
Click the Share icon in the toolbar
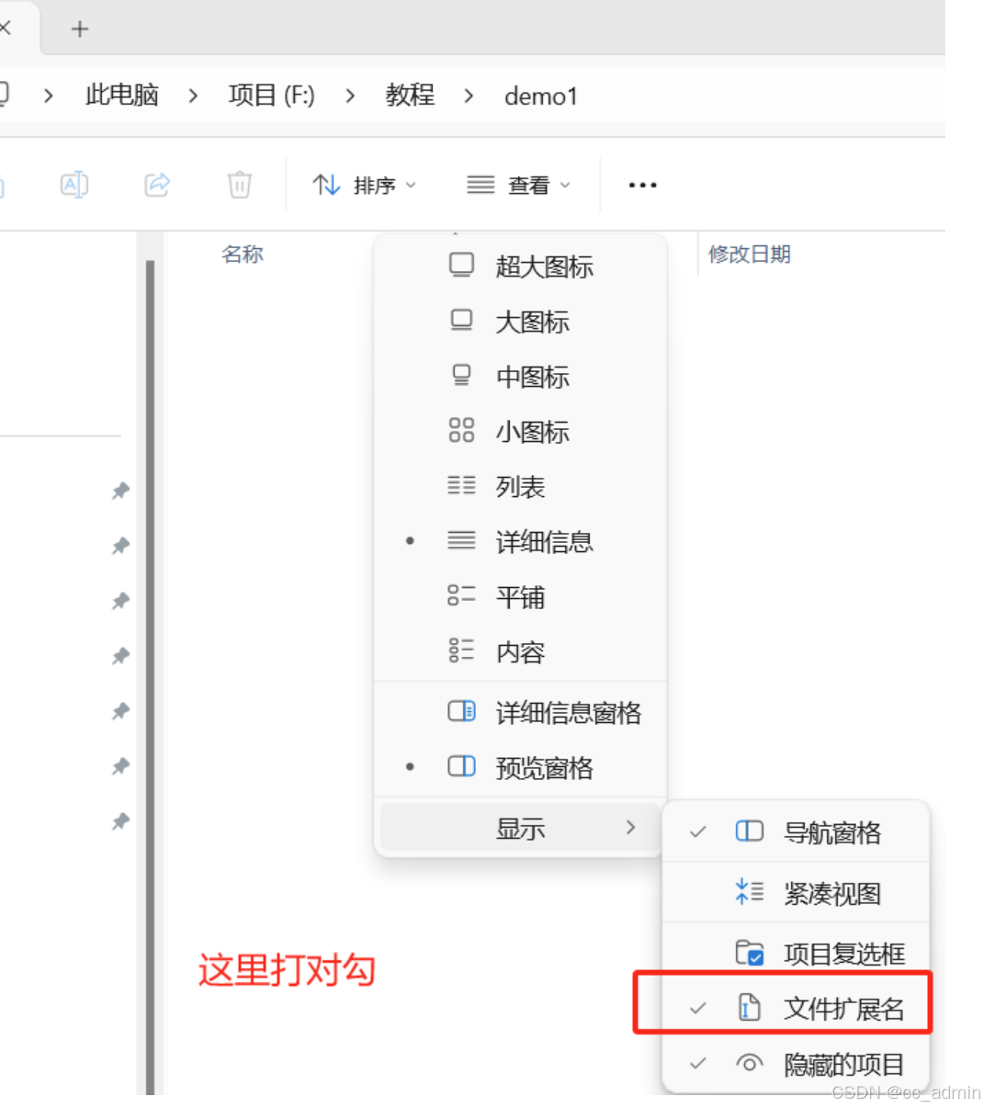[x=156, y=185]
